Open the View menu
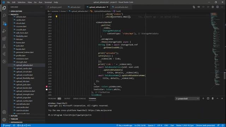This screenshot has width=226, height=127. (30, 2)
